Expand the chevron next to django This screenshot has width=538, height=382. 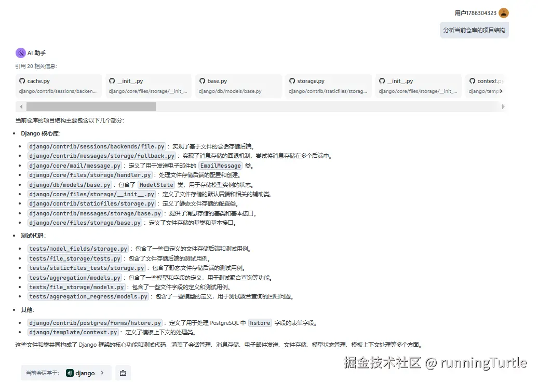point(102,373)
